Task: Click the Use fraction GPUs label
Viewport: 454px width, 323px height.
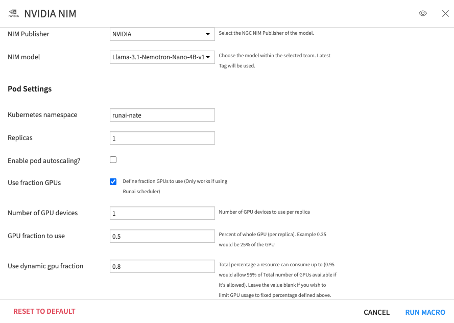Action: [34, 183]
